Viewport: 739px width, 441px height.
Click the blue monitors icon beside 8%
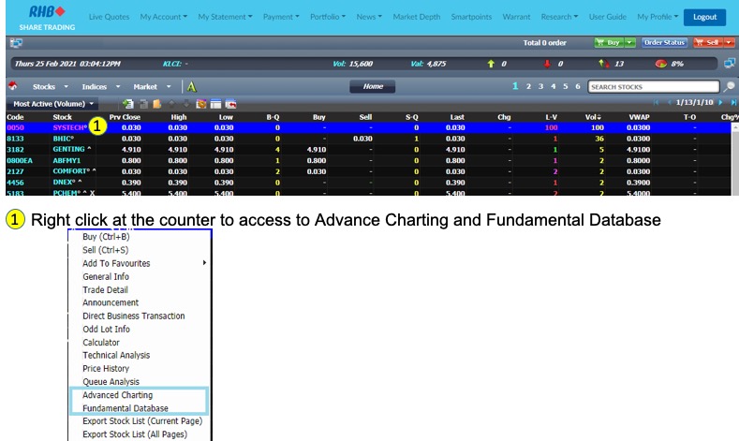(730, 63)
